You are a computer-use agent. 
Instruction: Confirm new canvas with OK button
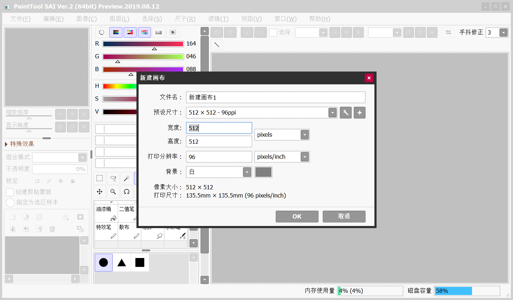click(x=297, y=216)
